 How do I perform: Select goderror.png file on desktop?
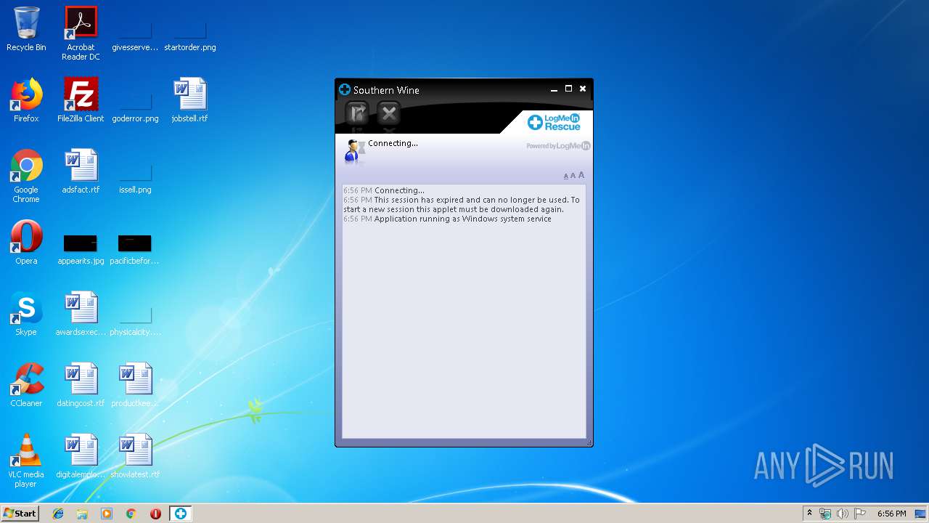click(x=135, y=108)
